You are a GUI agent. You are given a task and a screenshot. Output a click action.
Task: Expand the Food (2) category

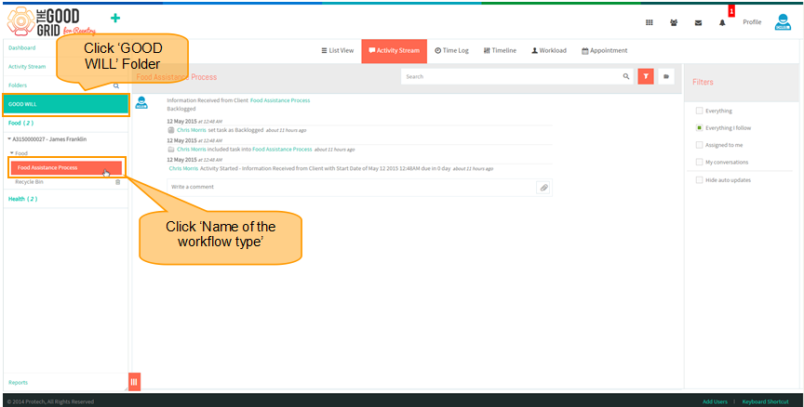21,123
